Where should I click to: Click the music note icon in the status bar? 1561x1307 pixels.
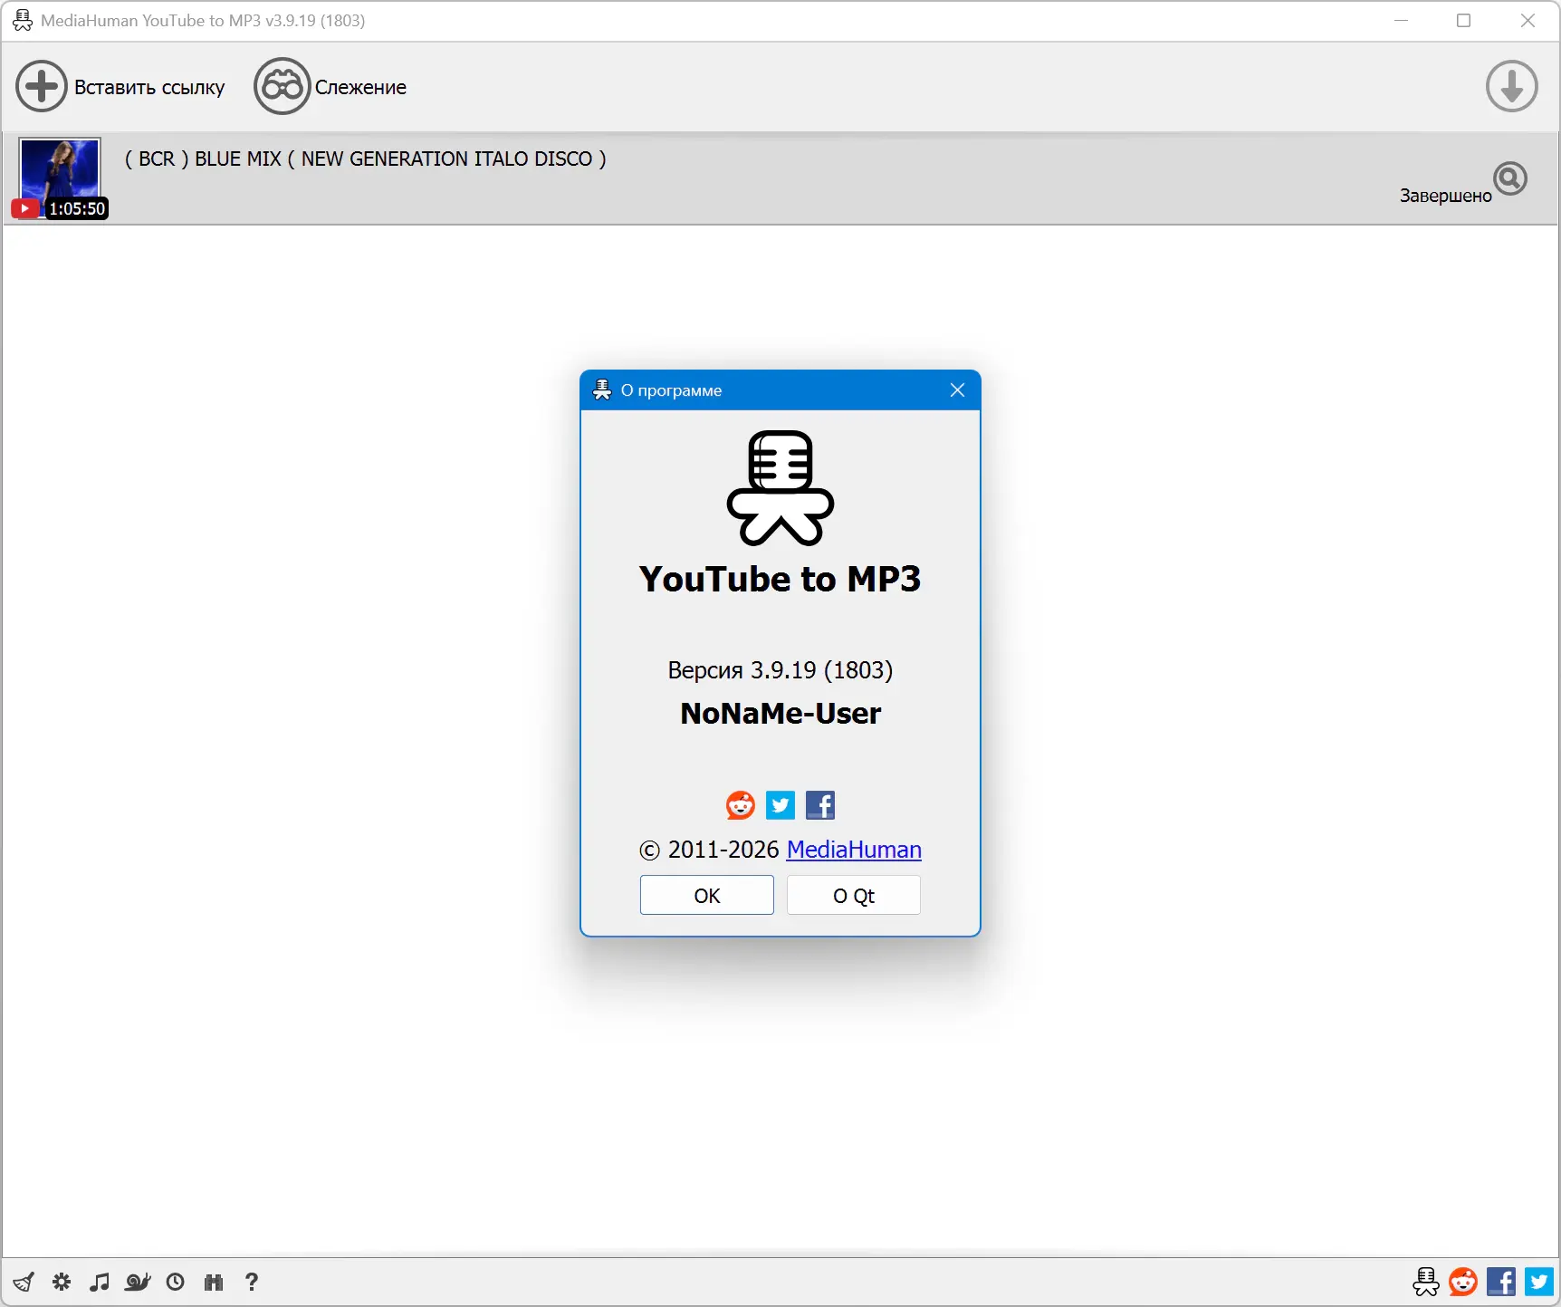100,1282
